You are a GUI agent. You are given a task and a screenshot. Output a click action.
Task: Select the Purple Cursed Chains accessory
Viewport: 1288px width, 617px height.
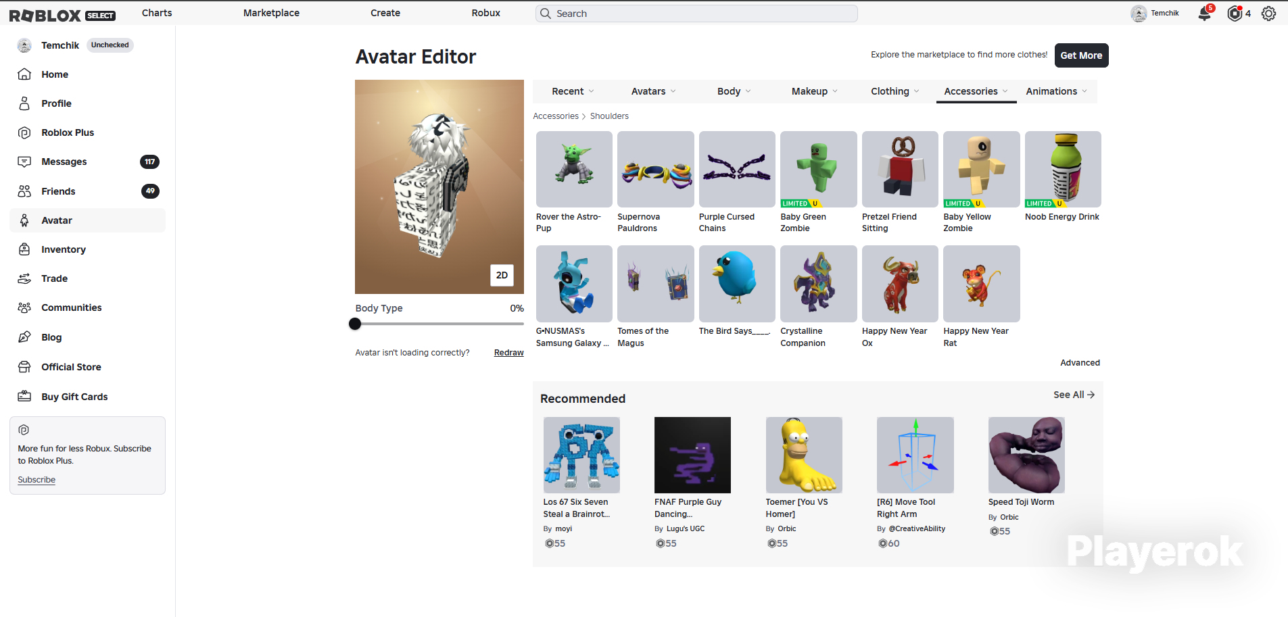tap(737, 169)
